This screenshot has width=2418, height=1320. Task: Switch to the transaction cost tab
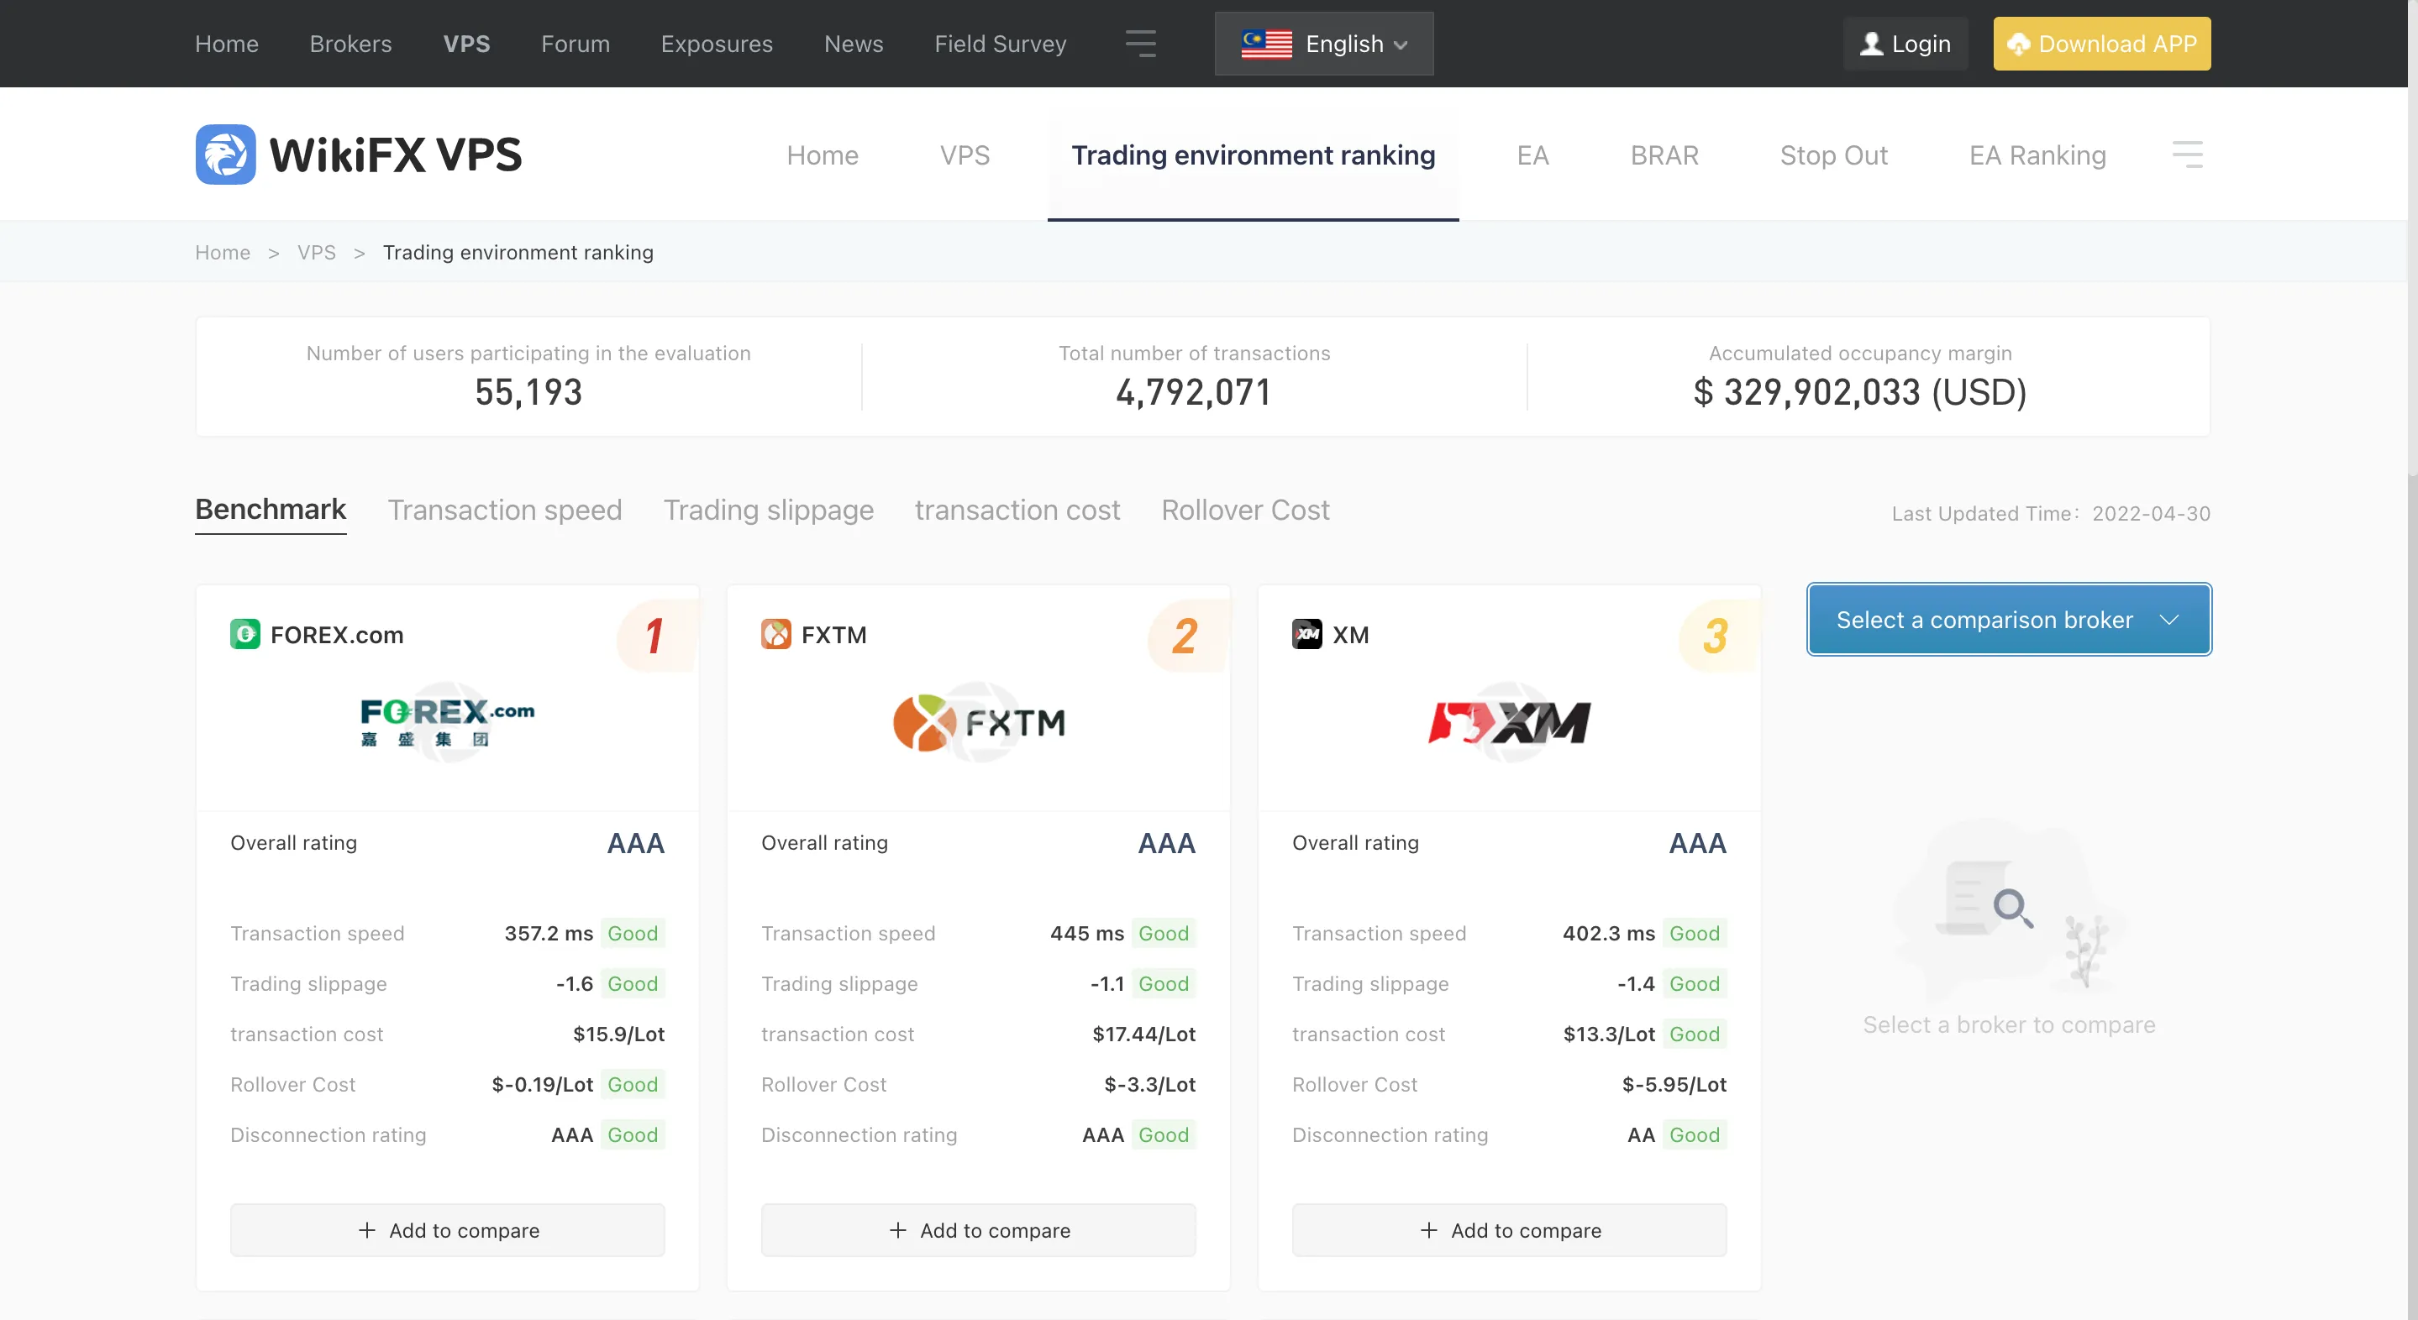tap(1017, 510)
